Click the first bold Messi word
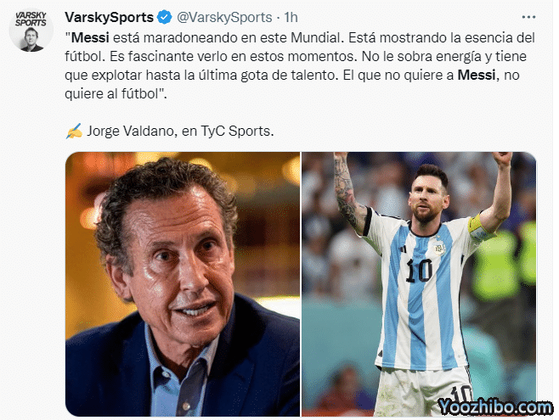Viewport: 559px width, 420px height. (x=90, y=37)
